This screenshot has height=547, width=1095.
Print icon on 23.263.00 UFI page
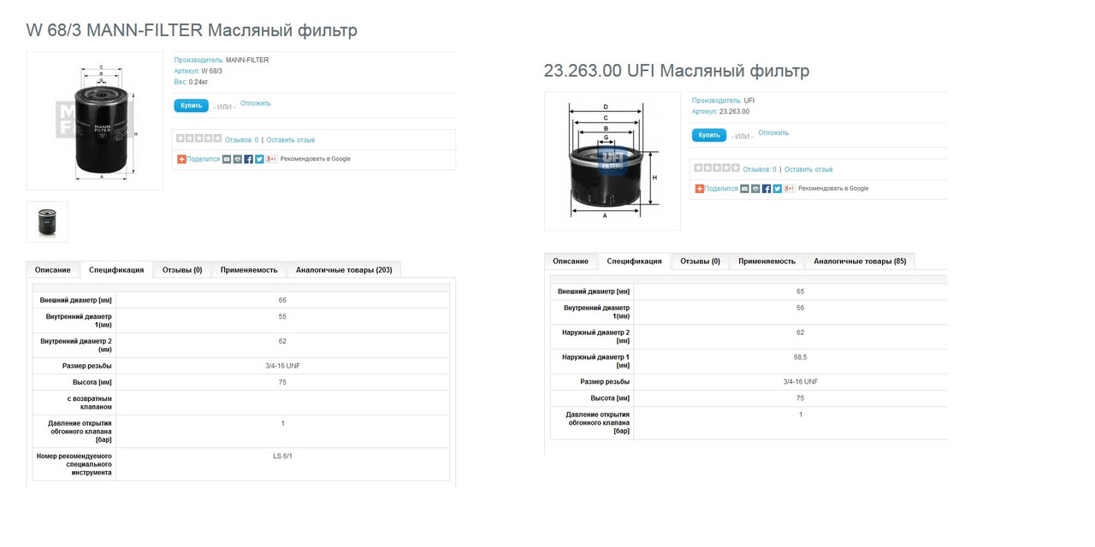click(x=755, y=189)
